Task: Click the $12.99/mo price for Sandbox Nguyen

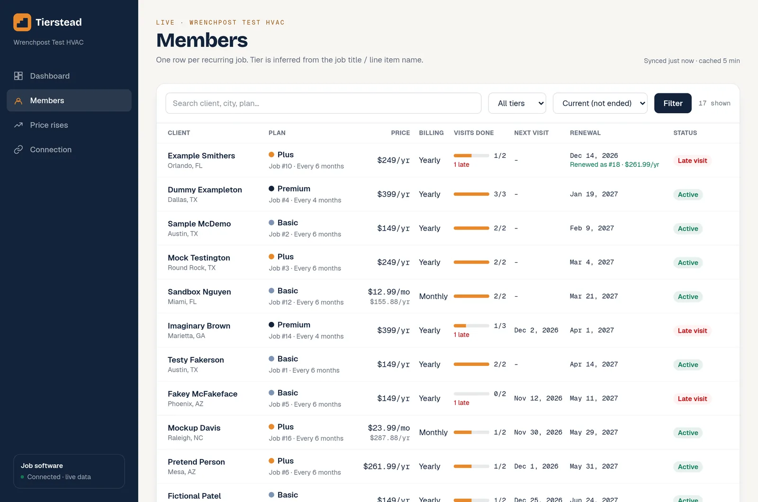Action: 389,292
